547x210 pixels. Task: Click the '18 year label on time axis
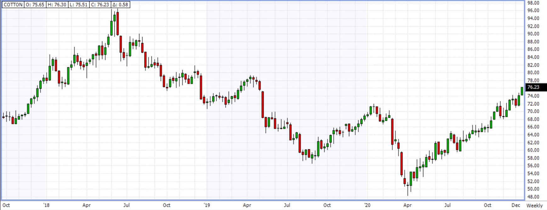(46, 205)
